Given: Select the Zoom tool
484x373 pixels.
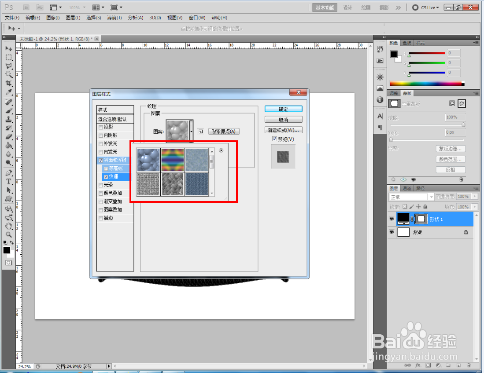Looking at the screenshot, I should pos(9,234).
